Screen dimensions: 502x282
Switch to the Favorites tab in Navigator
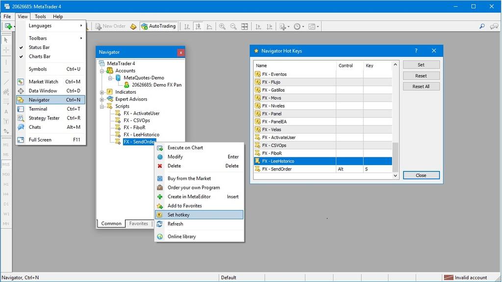pyautogui.click(x=138, y=223)
